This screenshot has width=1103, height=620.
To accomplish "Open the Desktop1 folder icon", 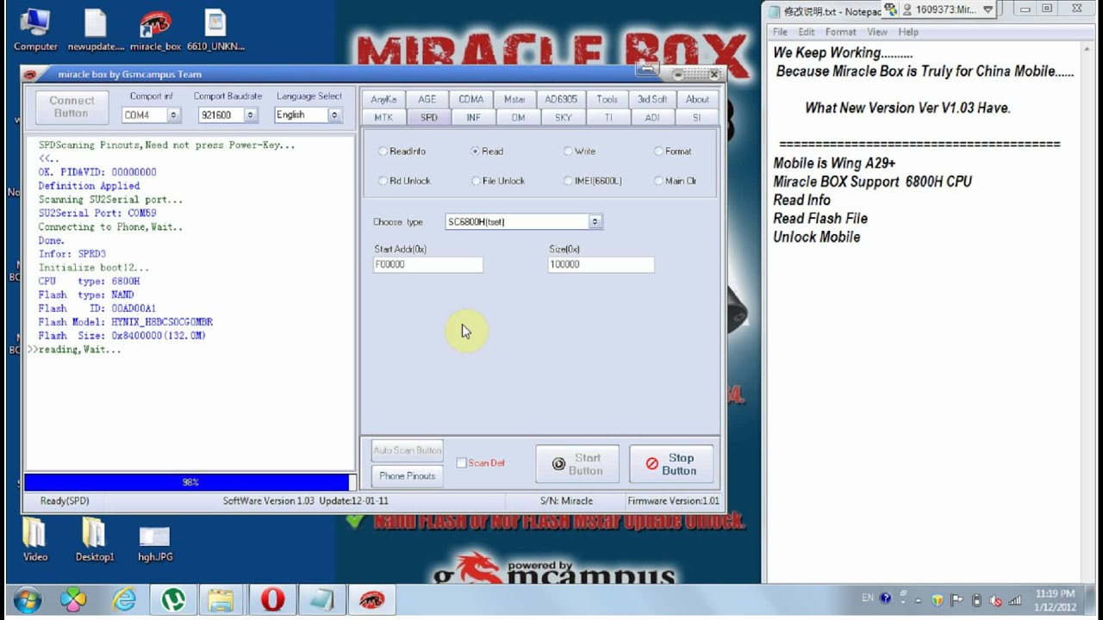I will tap(95, 539).
